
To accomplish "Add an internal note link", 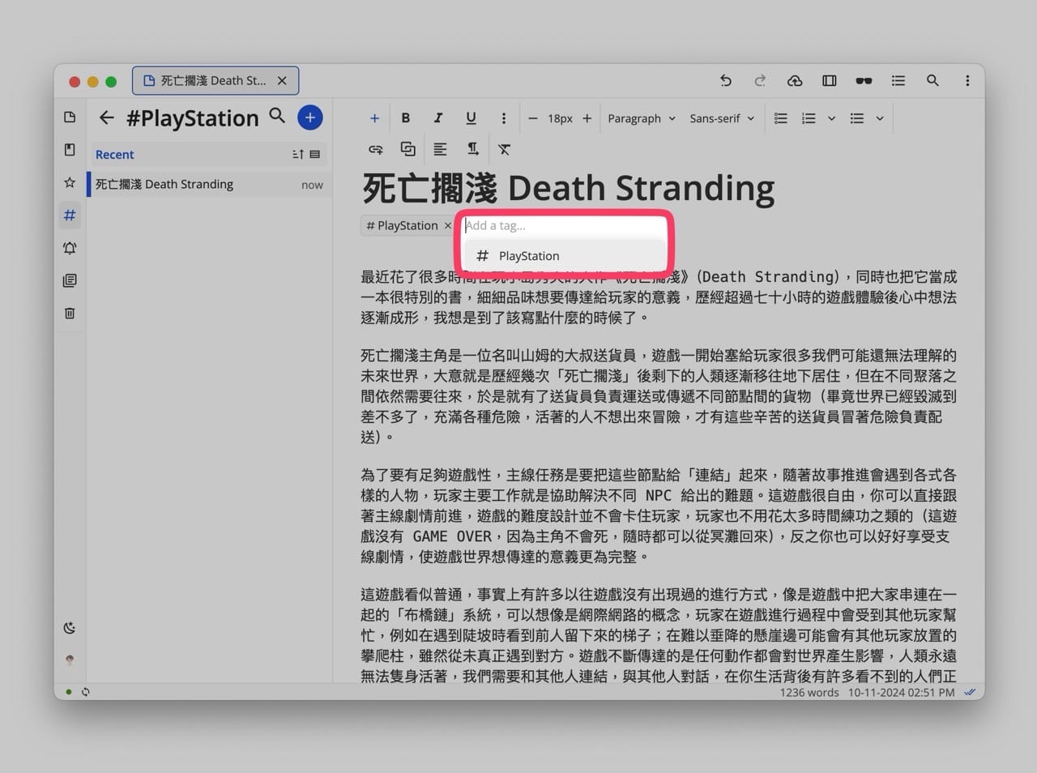I will 408,149.
